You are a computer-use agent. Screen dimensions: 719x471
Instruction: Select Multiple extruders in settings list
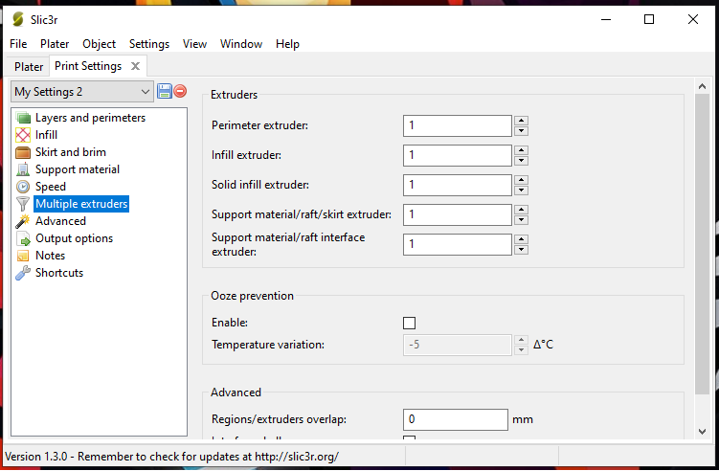[x=81, y=204]
